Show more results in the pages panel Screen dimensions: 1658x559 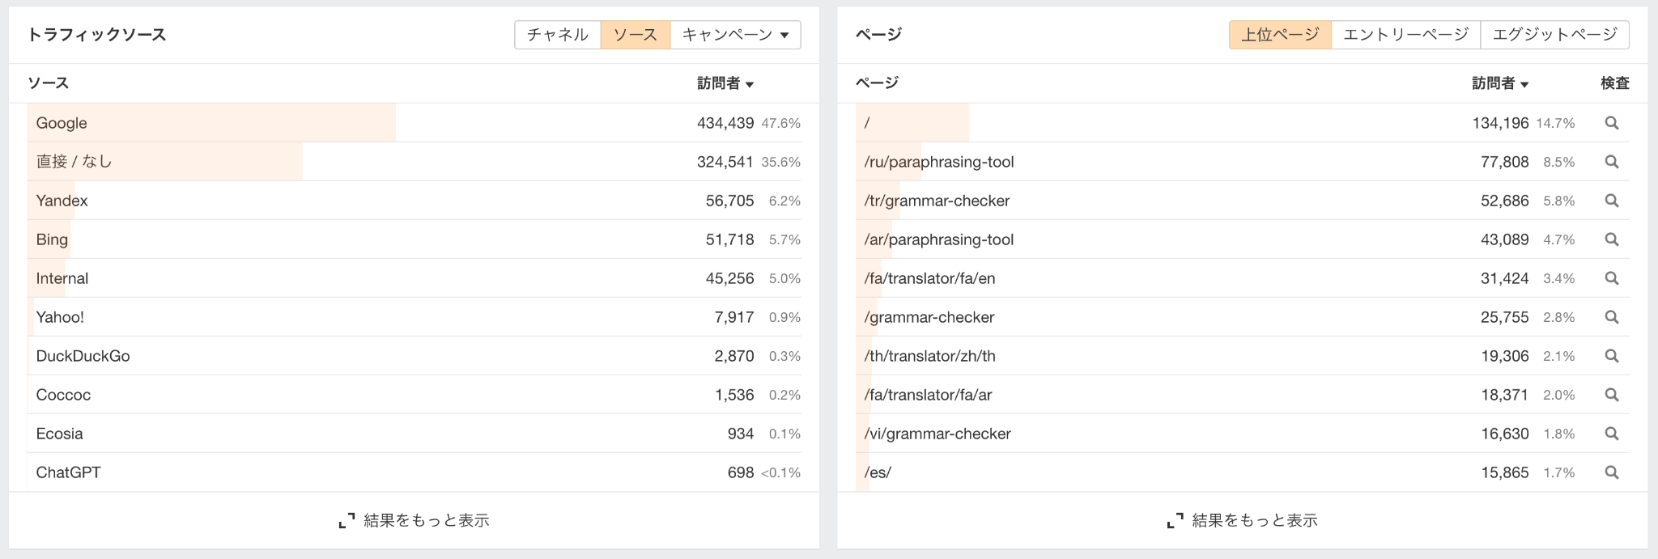coord(1251,522)
